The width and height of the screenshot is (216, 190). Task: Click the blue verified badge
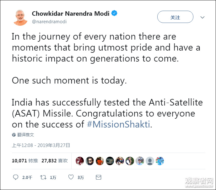coord(115,14)
